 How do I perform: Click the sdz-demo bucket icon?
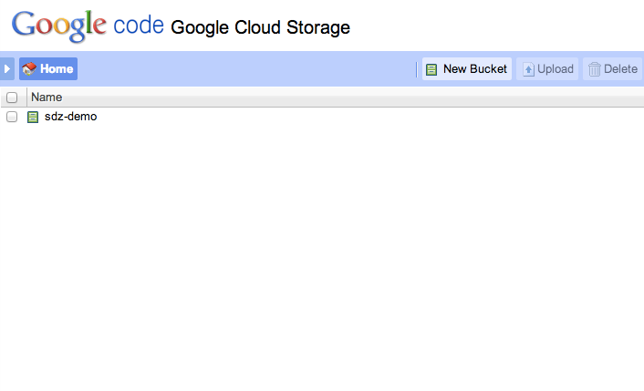click(x=33, y=117)
